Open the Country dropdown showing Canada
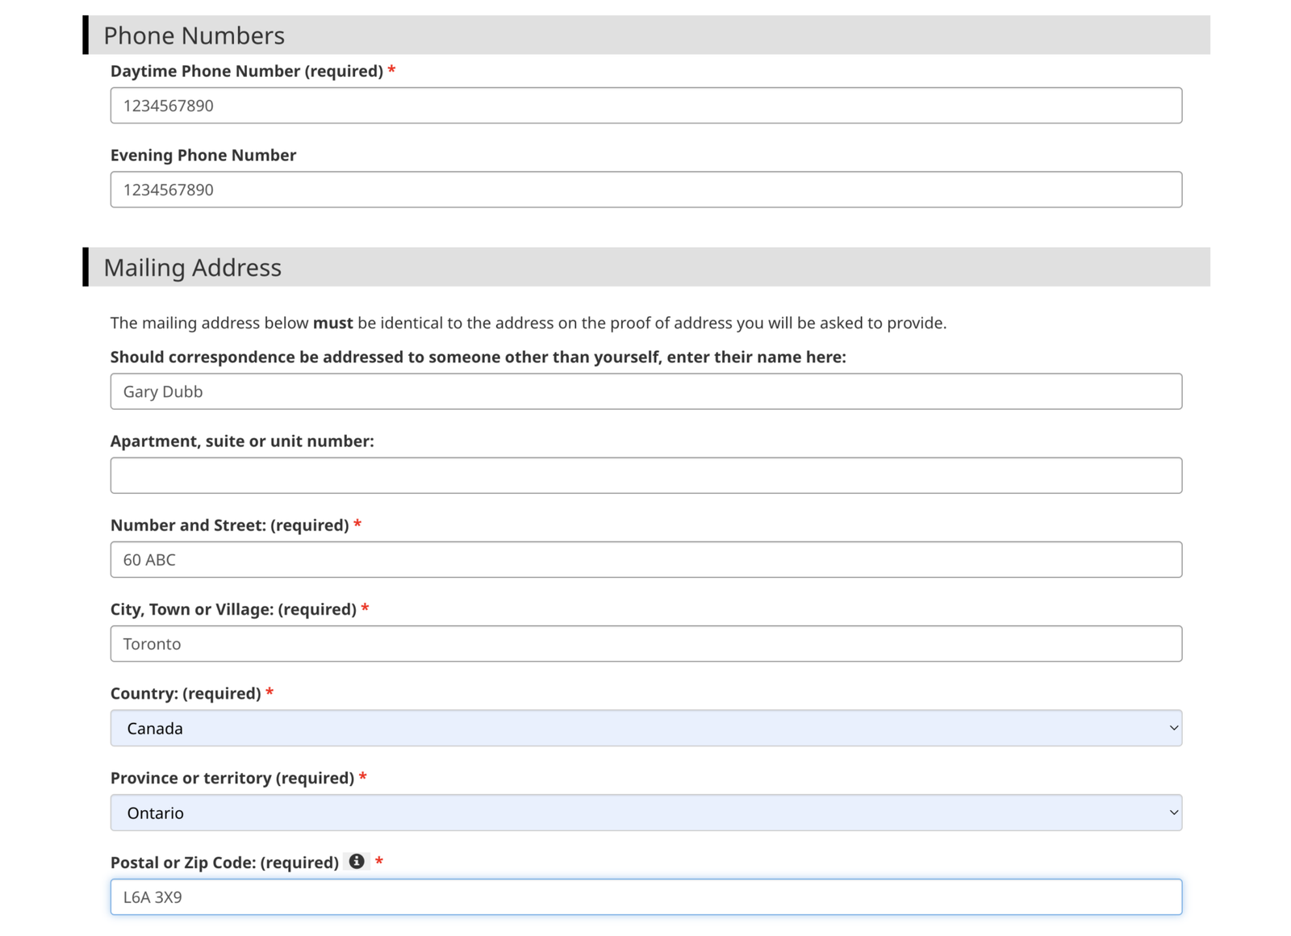Viewport: 1291px width, 936px height. [x=645, y=728]
